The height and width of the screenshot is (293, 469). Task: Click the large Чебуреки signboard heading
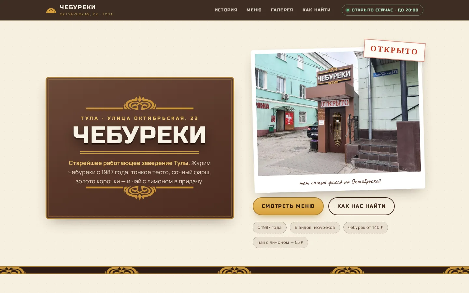tap(140, 135)
